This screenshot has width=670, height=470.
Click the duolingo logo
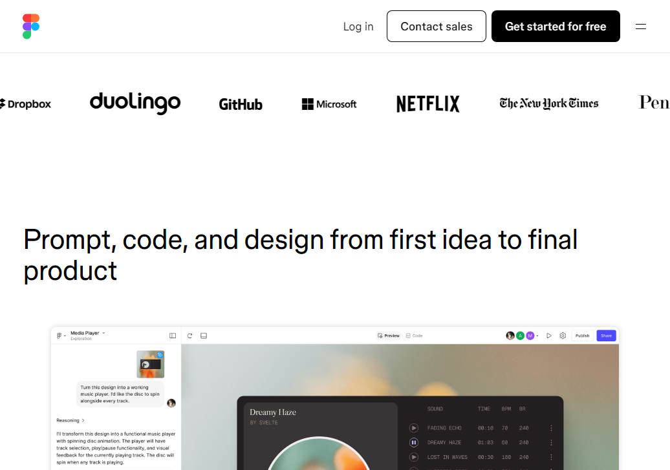pos(135,103)
